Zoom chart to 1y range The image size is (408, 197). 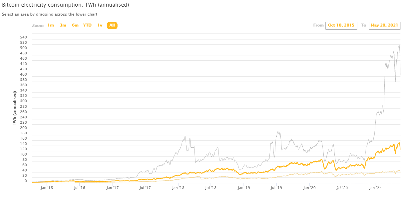(x=100, y=25)
